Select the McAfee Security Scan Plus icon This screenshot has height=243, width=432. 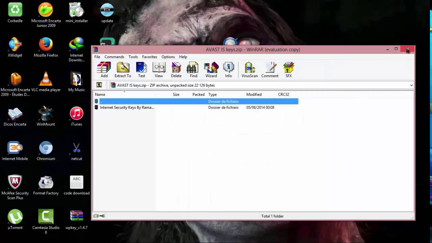pos(15,188)
